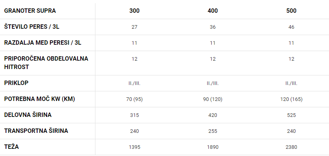Select the 400 model column header
This screenshot has width=329, height=156.
(x=212, y=11)
